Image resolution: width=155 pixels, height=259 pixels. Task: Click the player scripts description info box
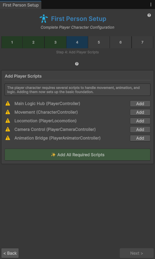(77, 90)
